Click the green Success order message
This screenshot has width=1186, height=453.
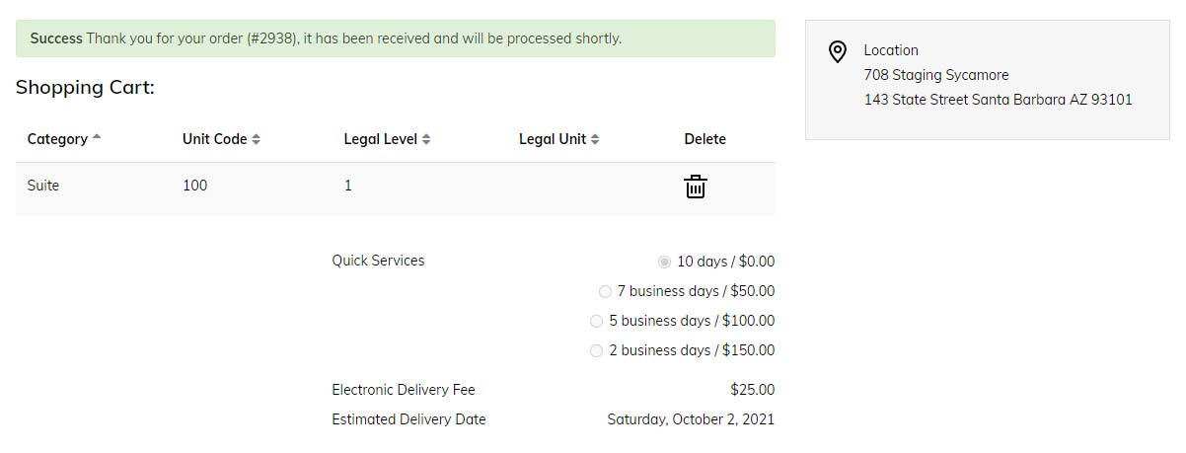pyautogui.click(x=396, y=38)
